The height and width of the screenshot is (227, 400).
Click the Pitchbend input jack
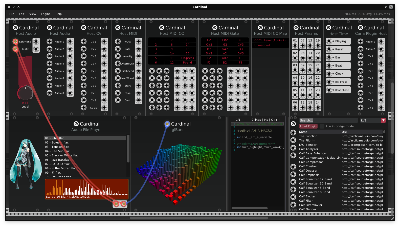118,71
